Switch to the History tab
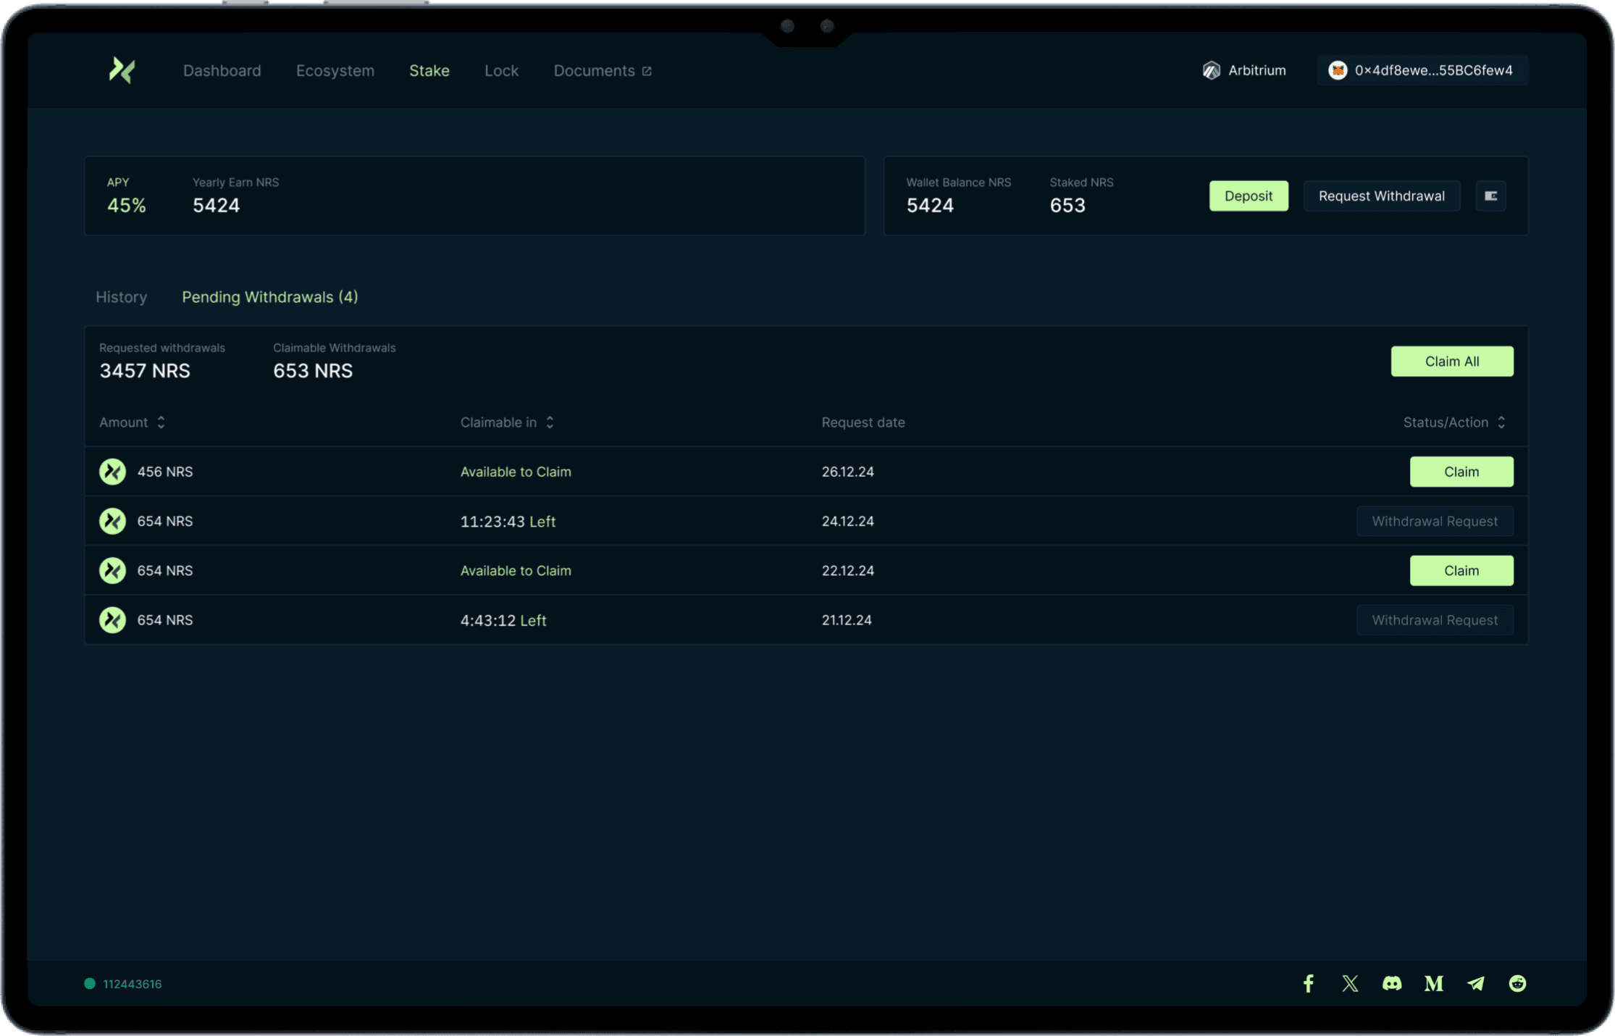Screen dimensions: 1615x1036 tap(121, 297)
